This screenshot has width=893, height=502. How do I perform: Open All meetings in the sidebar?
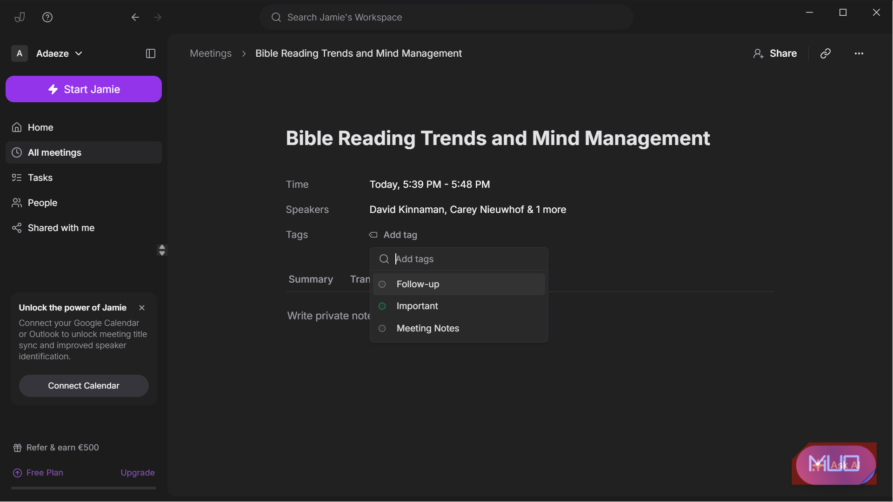84,152
